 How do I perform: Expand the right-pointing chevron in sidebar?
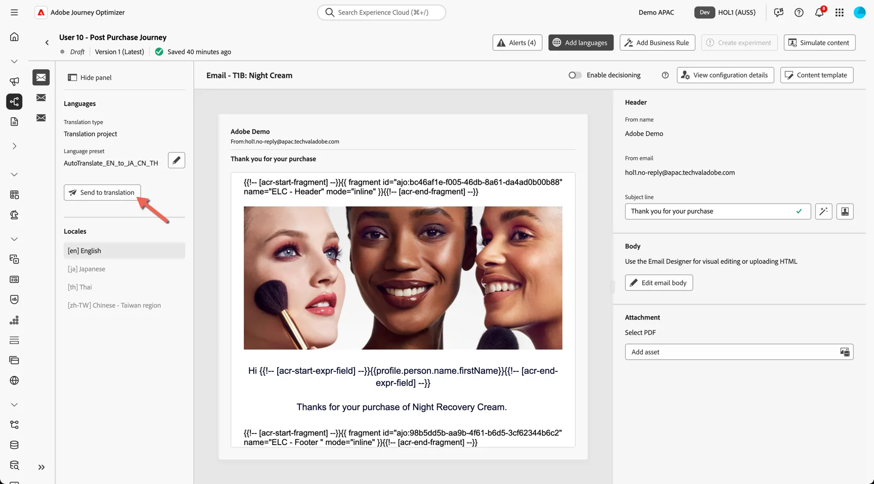pos(14,146)
